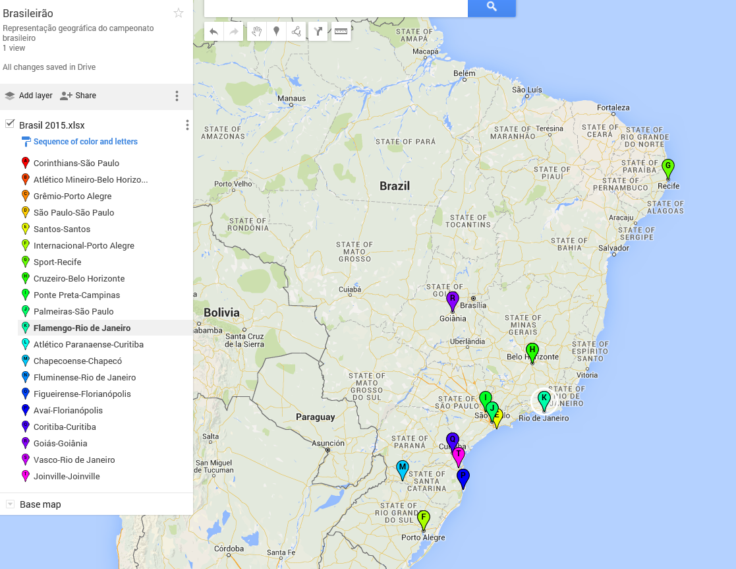Select the hand pan tool

[x=257, y=32]
